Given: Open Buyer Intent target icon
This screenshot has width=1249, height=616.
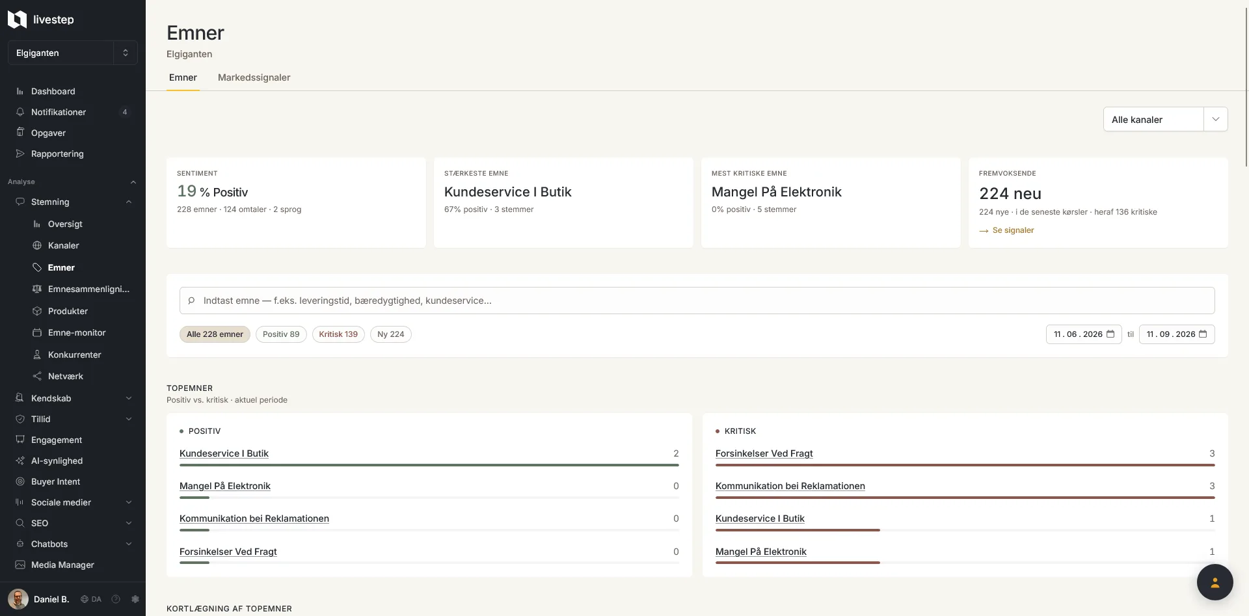Looking at the screenshot, I should [x=20, y=481].
